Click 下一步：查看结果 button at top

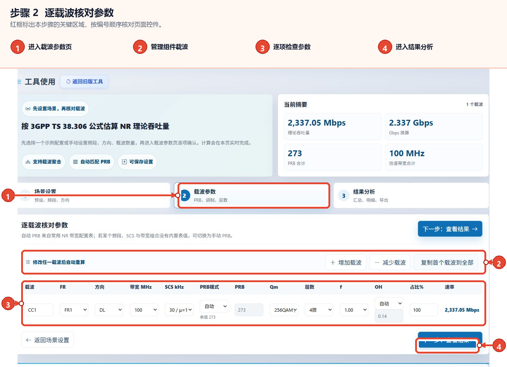tap(450, 229)
